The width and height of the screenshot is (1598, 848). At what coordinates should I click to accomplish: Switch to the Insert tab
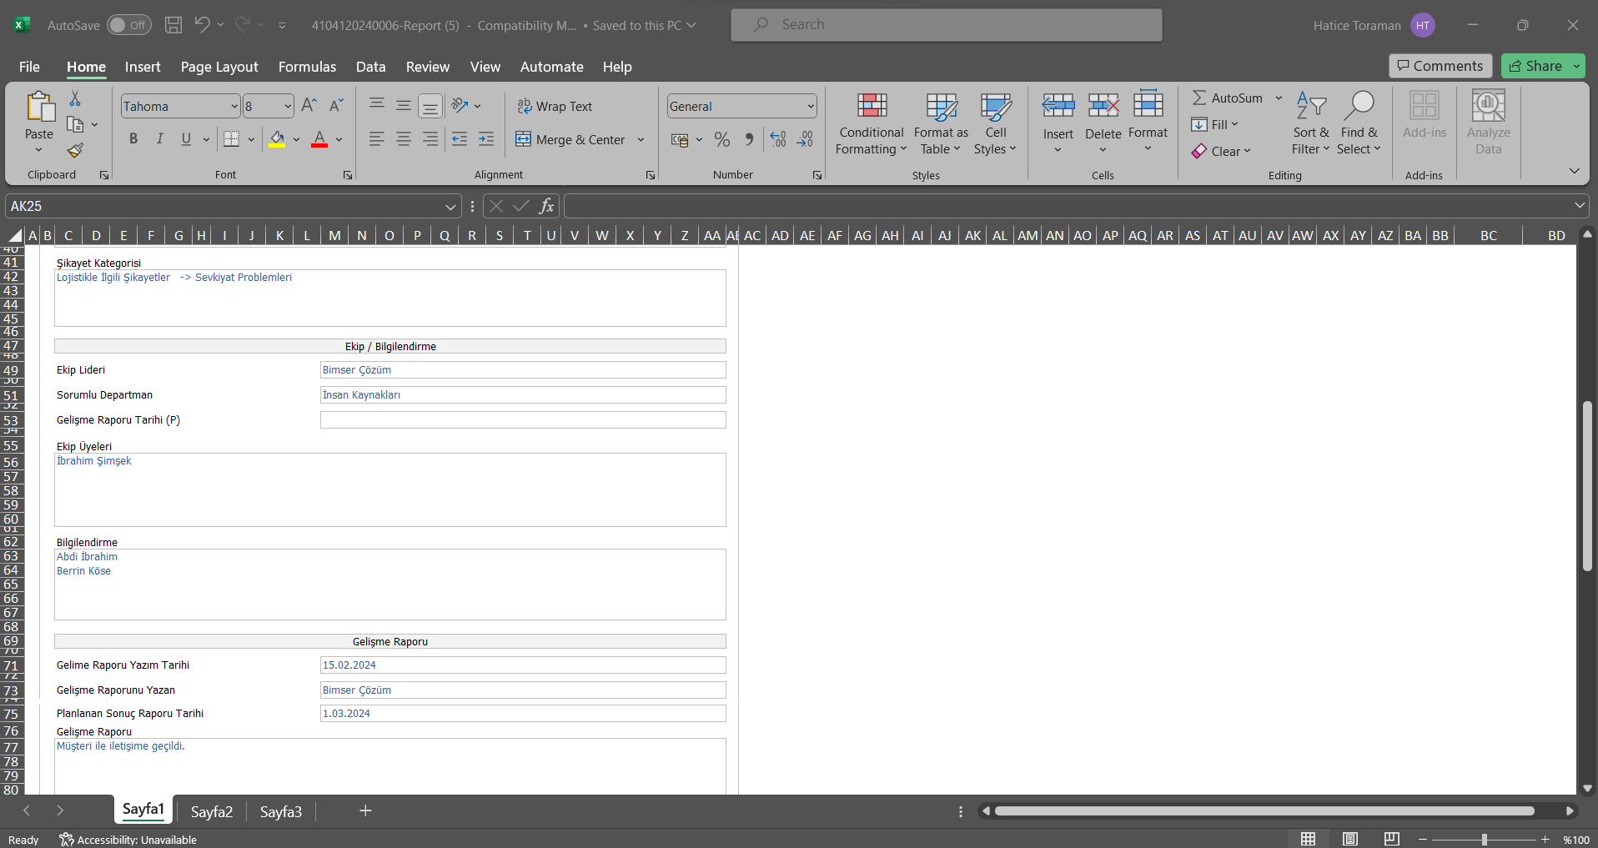tap(143, 67)
